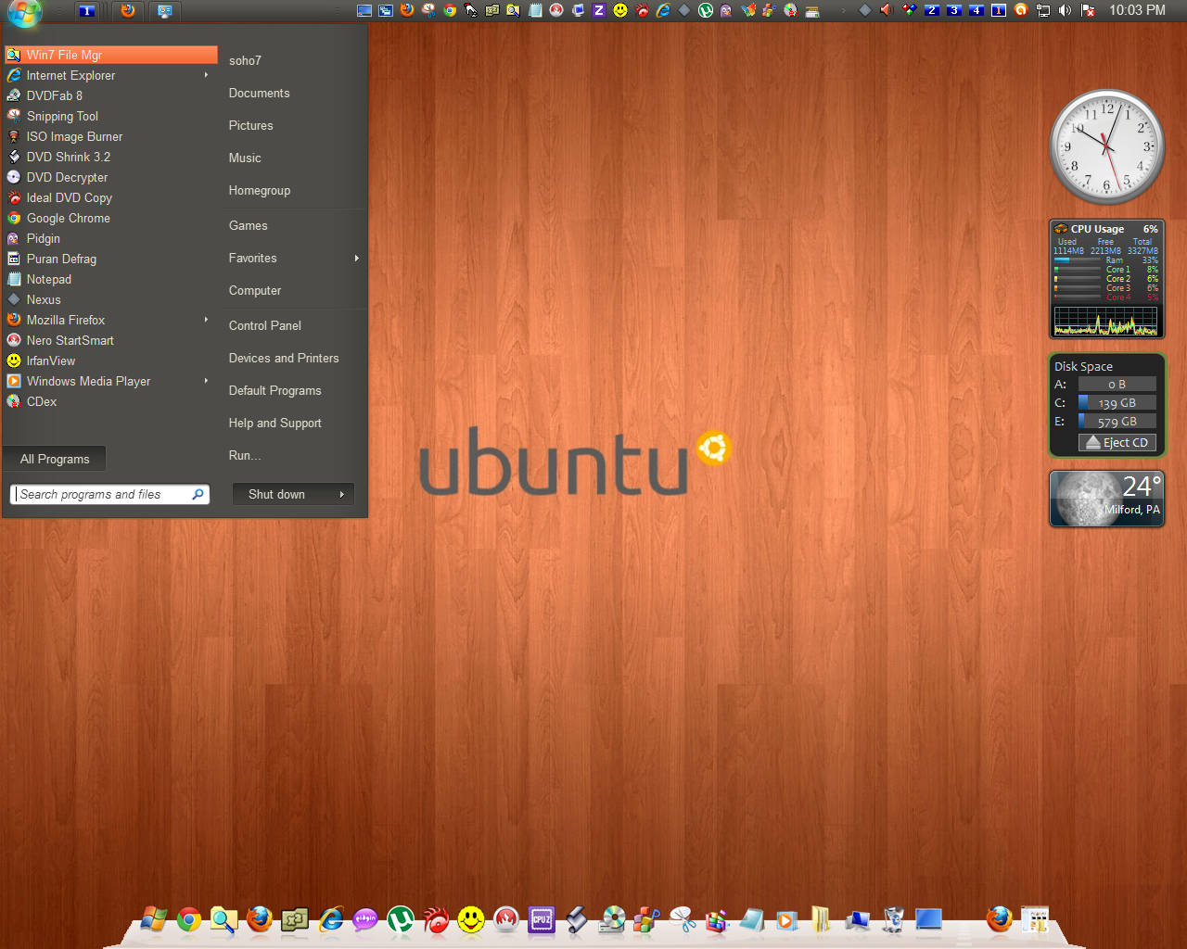The image size is (1187, 949).
Task: Click E: drive usage bar in gadget
Action: click(x=1117, y=421)
